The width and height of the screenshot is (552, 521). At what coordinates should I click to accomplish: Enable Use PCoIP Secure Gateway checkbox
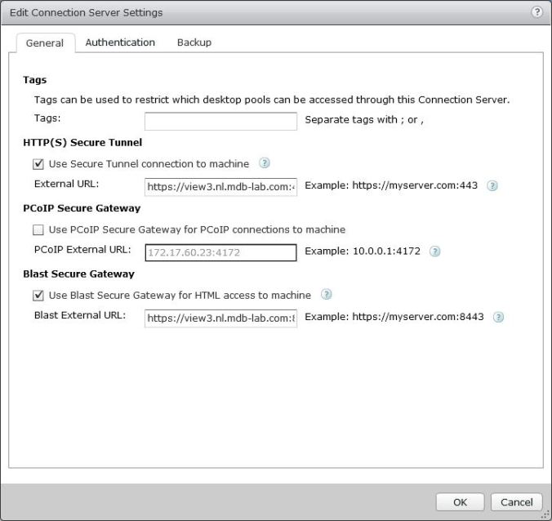(x=38, y=229)
